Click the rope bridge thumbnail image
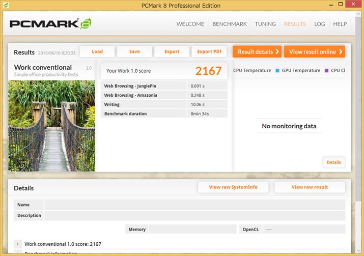The image size is (364, 256). (51, 126)
